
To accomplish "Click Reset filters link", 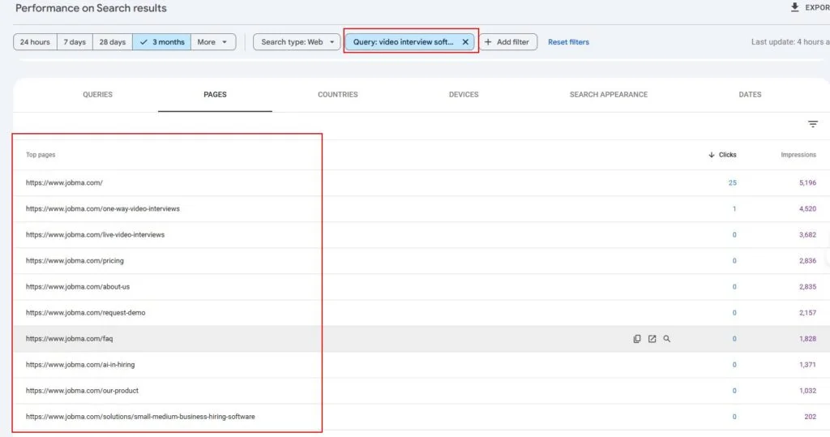I will tap(568, 42).
